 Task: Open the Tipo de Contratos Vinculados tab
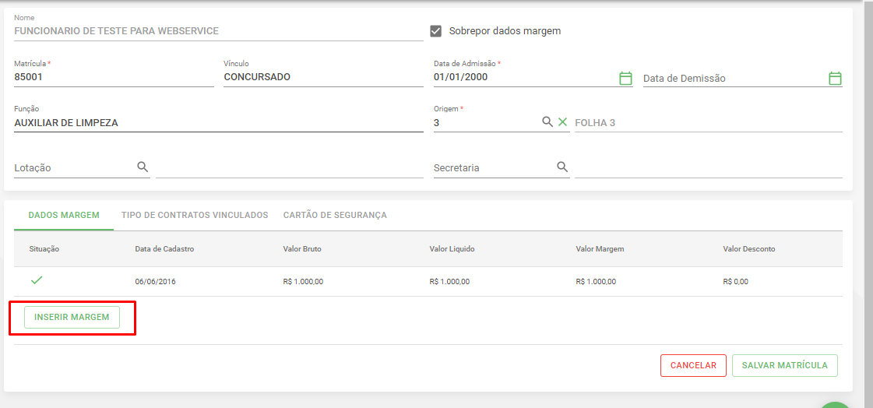(195, 215)
